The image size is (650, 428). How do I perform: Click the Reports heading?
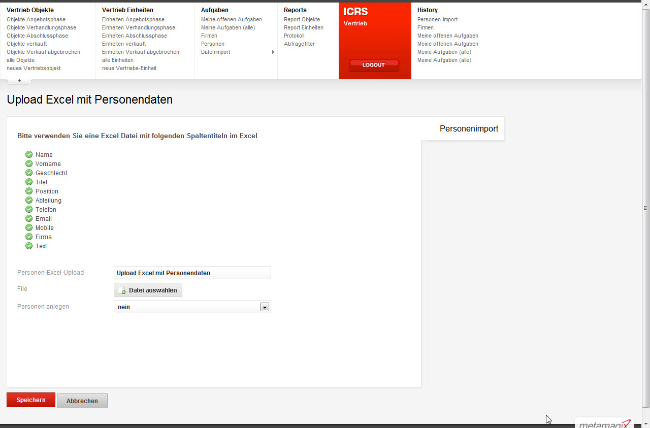(x=295, y=10)
